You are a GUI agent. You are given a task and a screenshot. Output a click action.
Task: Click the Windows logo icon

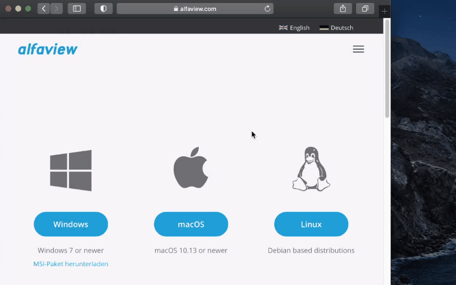coord(71,170)
